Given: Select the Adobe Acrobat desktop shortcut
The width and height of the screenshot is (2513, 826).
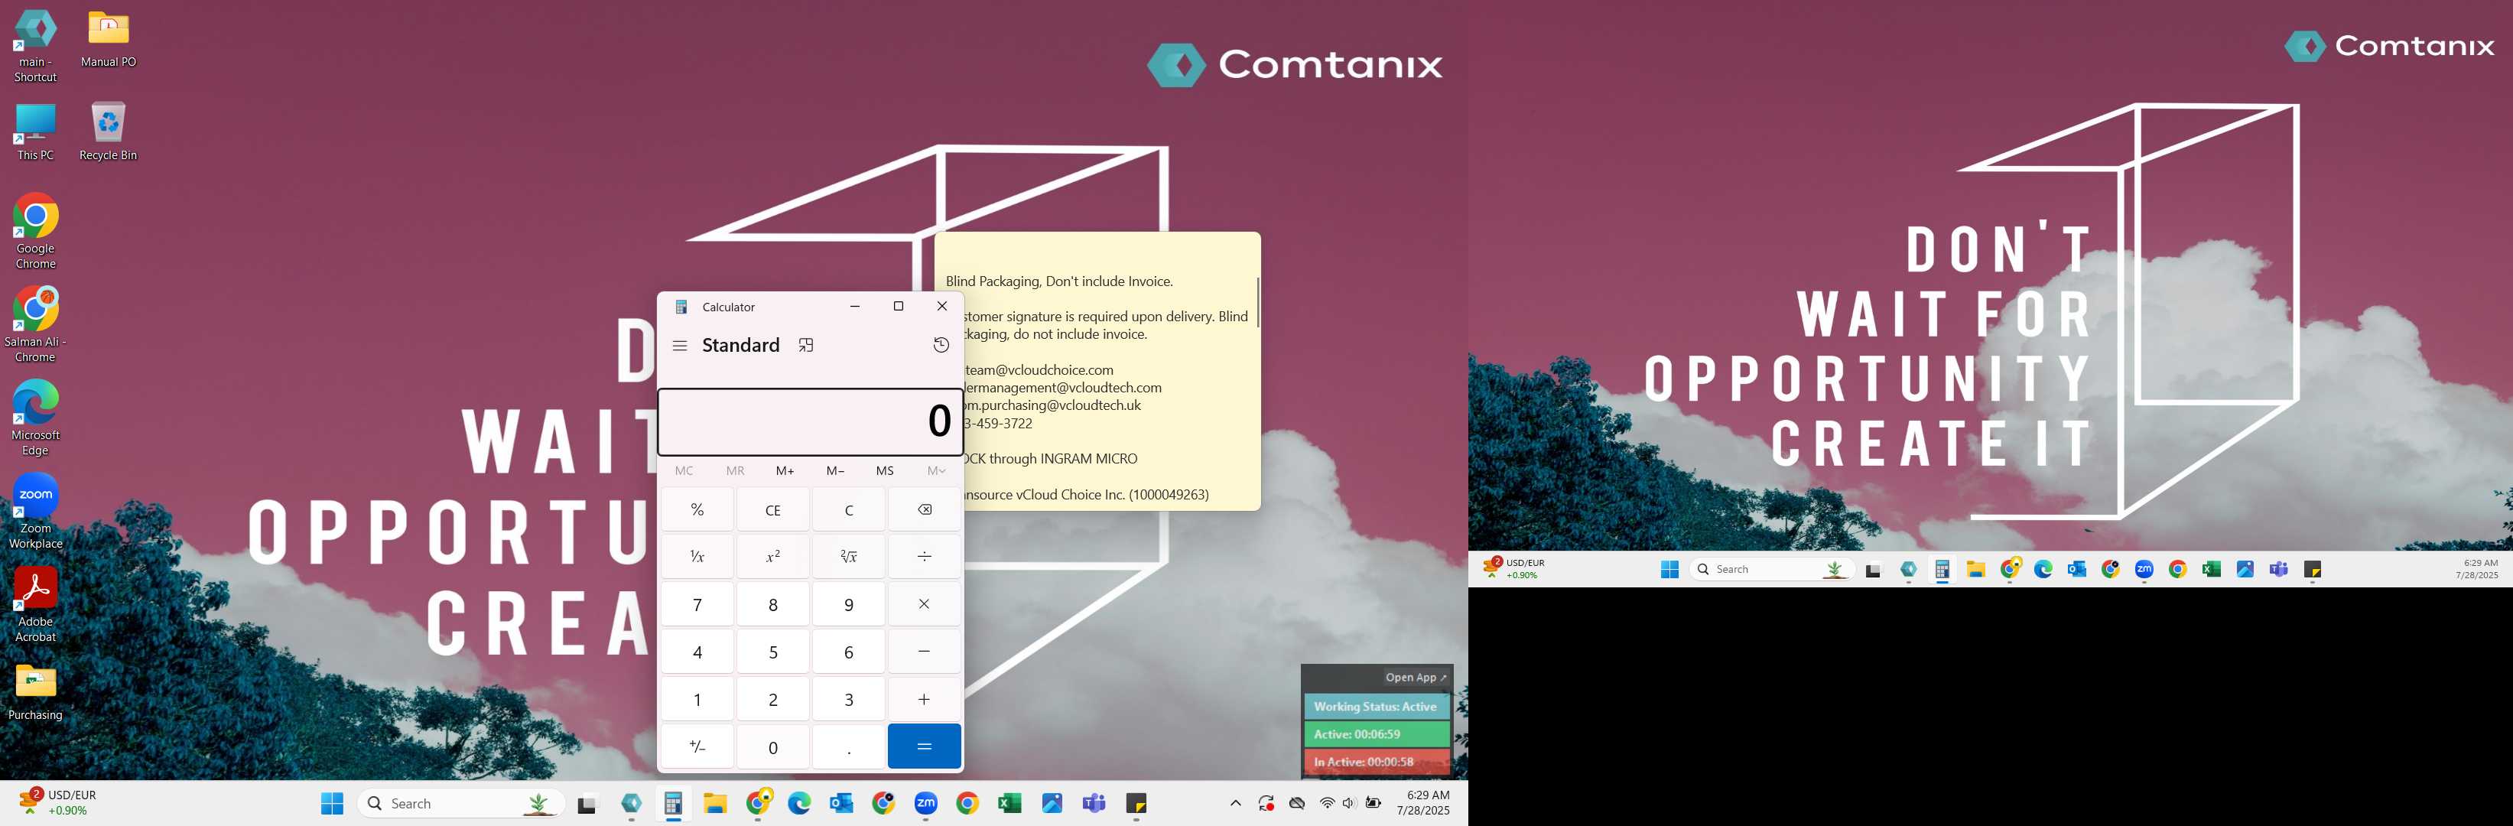Looking at the screenshot, I should click(35, 605).
